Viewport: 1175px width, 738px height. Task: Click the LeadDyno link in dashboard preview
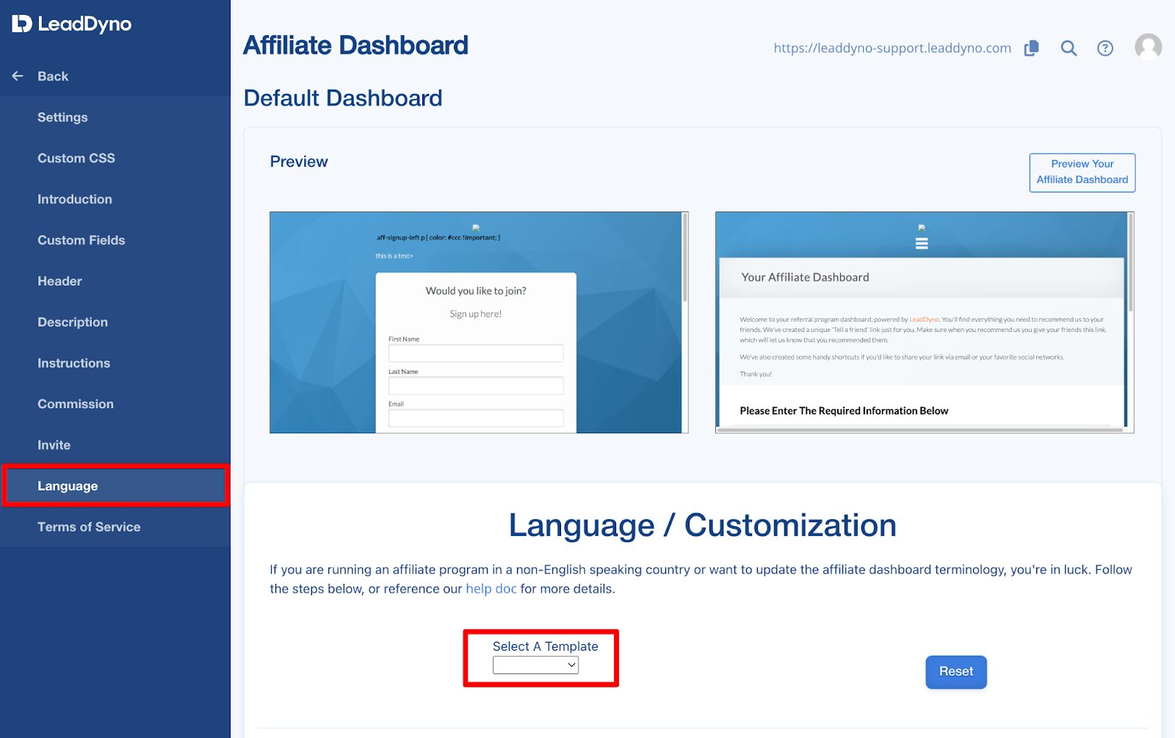[x=925, y=319]
